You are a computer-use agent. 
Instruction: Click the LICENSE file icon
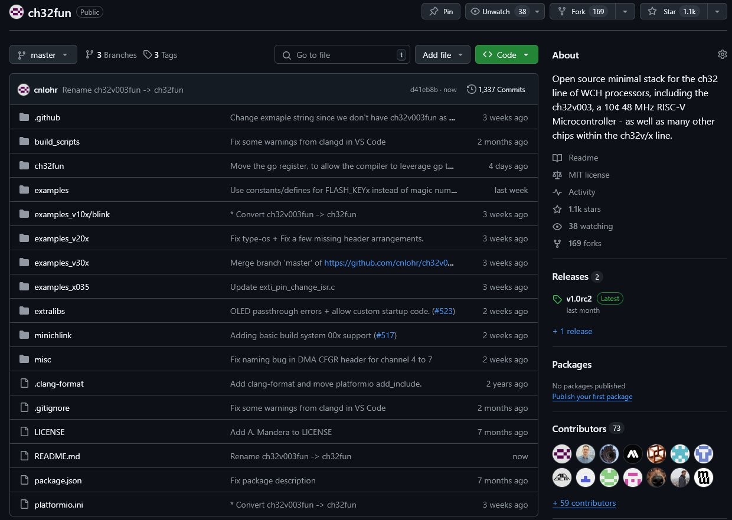click(x=24, y=432)
